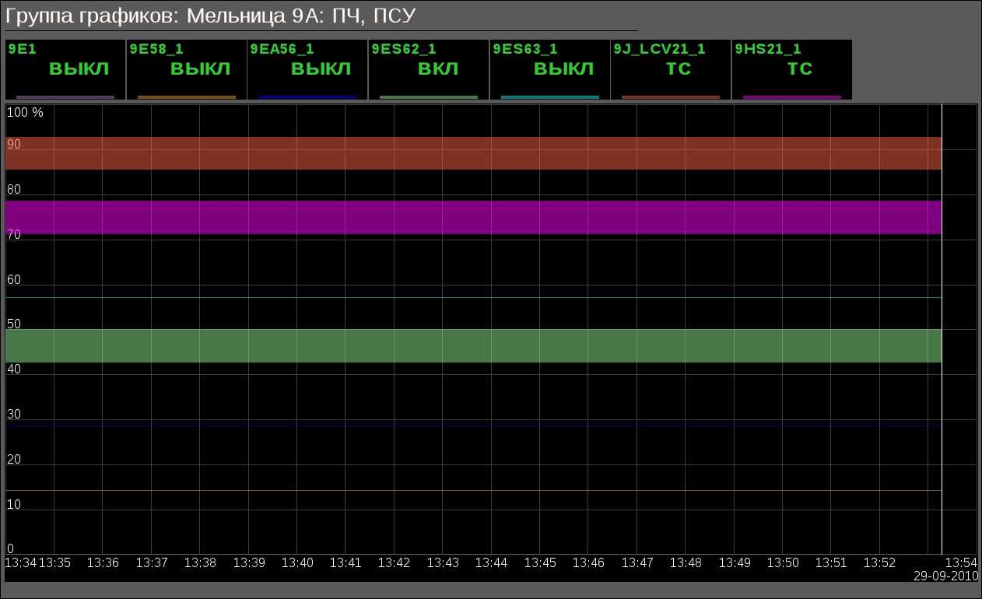Click the chart group title text
The image size is (982, 599).
[210, 16]
